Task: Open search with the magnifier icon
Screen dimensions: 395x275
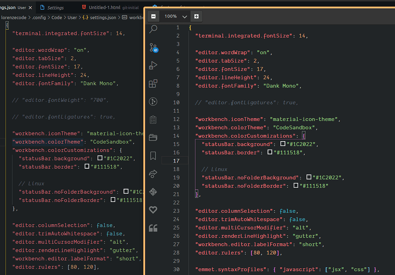Action: (x=153, y=29)
